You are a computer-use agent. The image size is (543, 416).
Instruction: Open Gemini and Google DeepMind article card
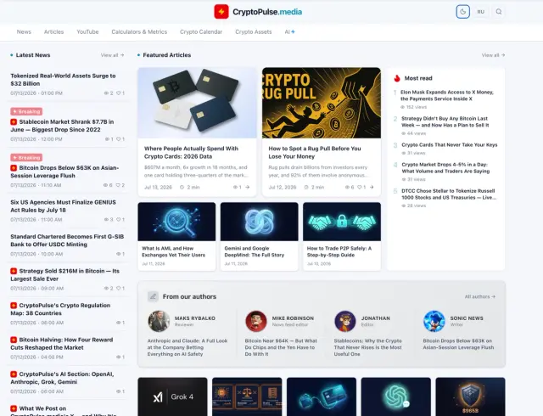tap(259, 236)
